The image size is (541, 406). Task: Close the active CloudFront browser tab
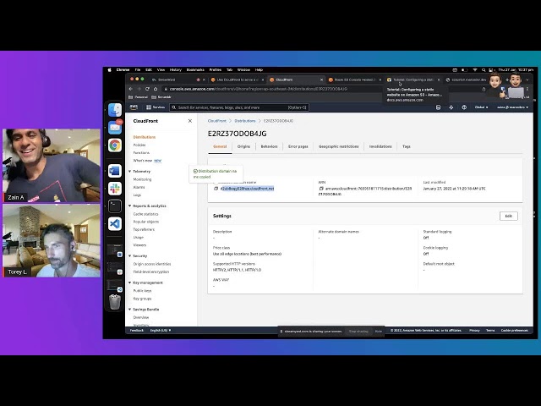[x=321, y=80]
